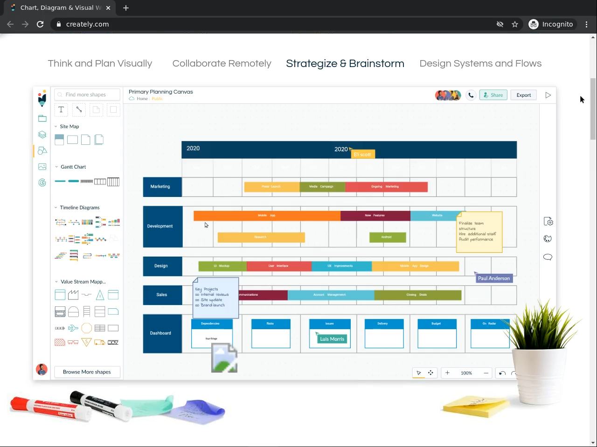The width and height of the screenshot is (597, 447).
Task: Click Browse More shapes button
Action: (x=87, y=372)
